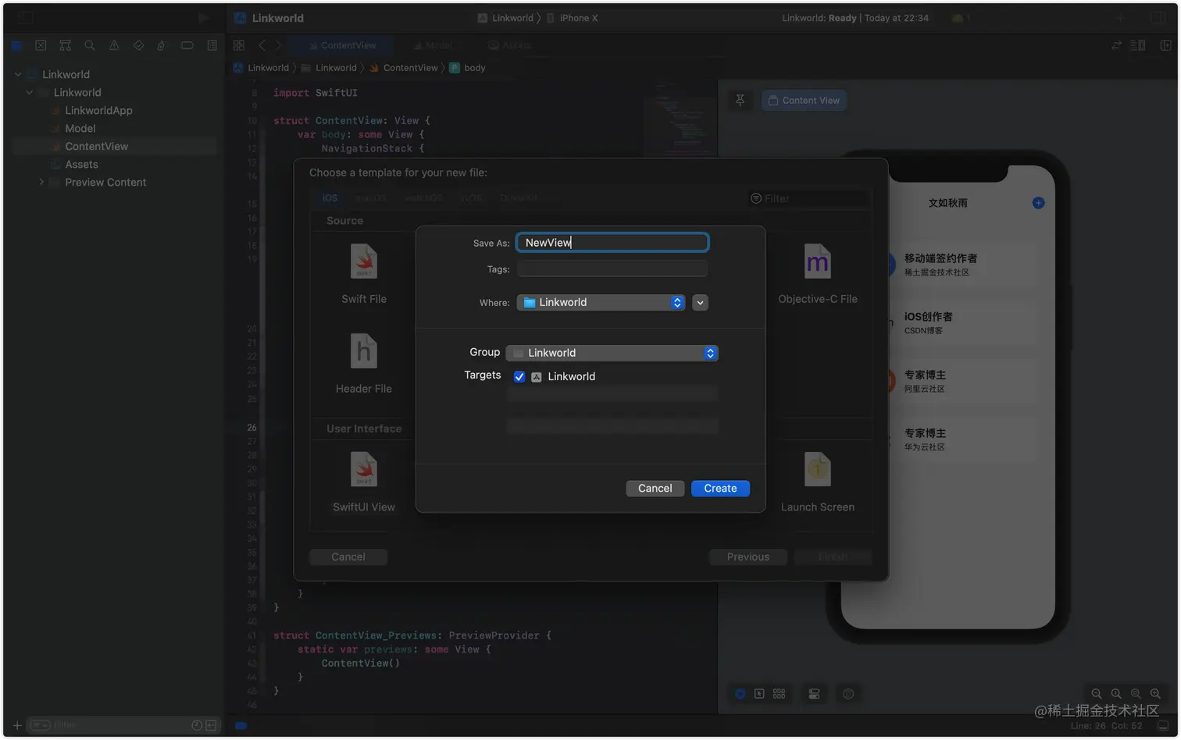Open the Find navigator

point(90,45)
